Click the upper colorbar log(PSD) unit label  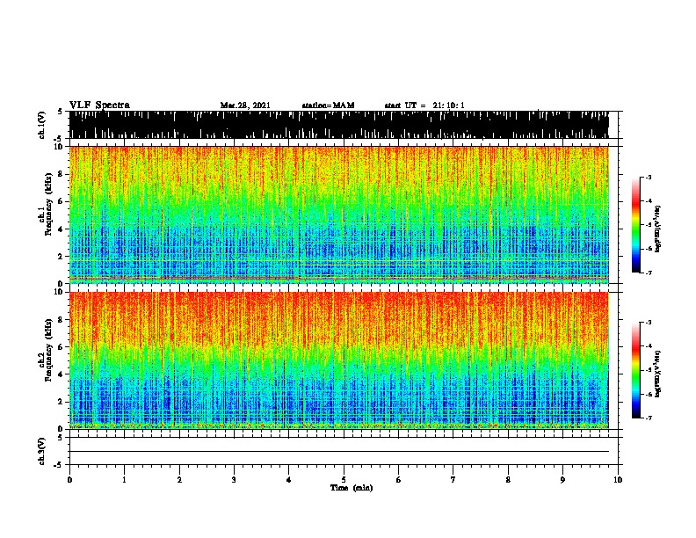(657, 229)
